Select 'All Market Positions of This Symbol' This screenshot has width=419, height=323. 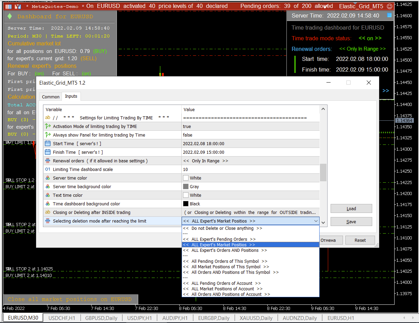point(250,267)
